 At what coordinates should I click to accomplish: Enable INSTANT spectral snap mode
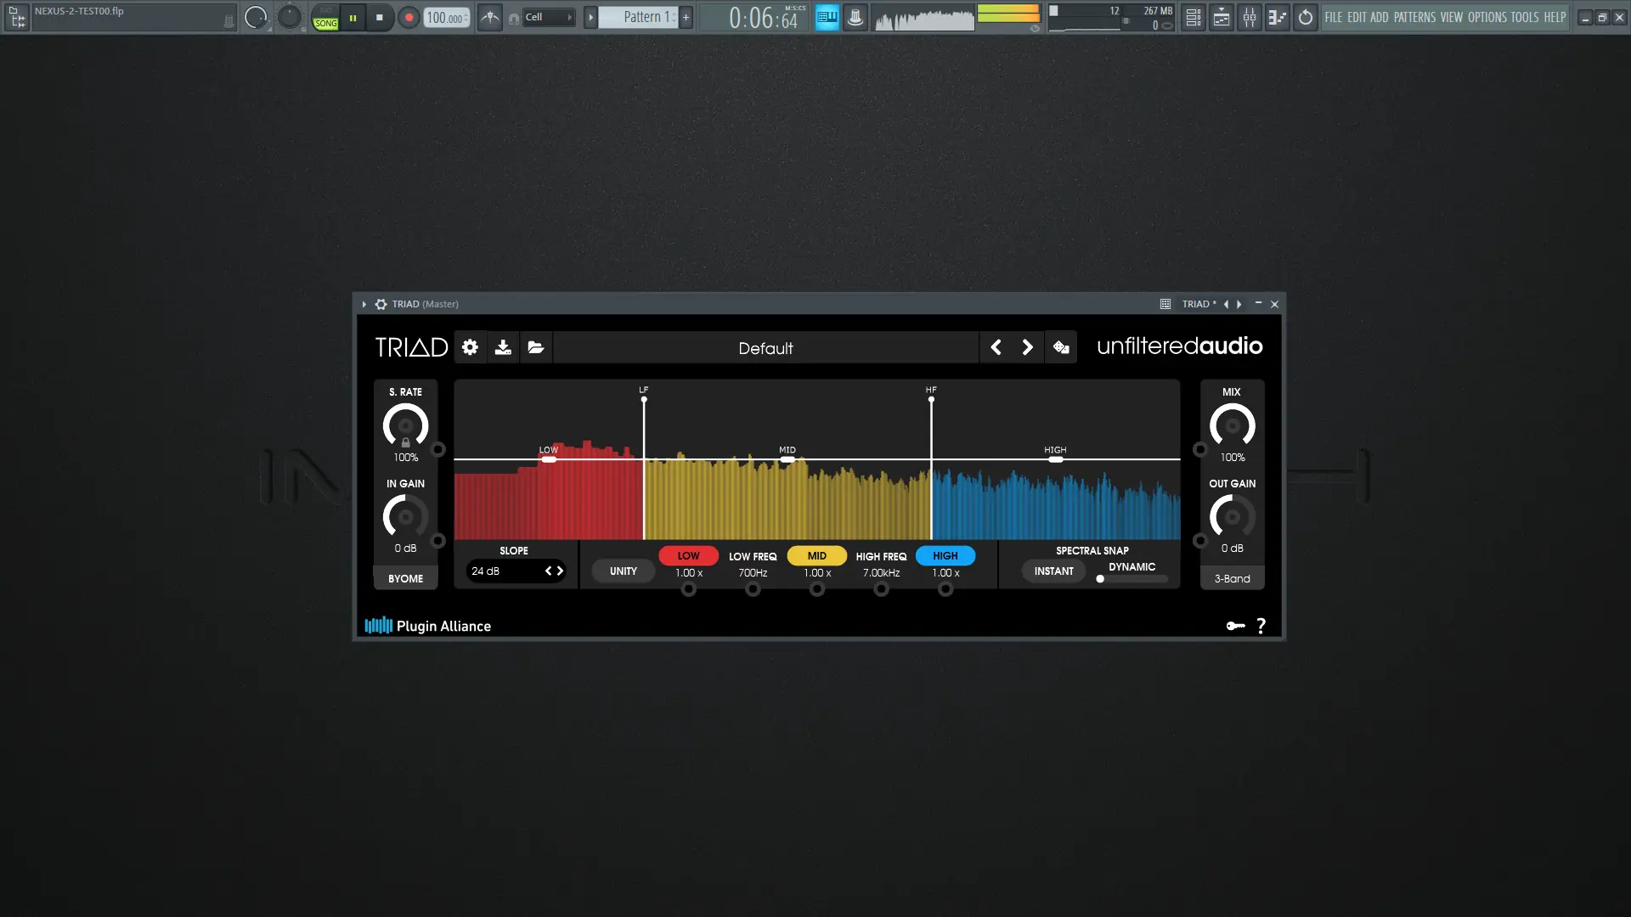tap(1053, 571)
